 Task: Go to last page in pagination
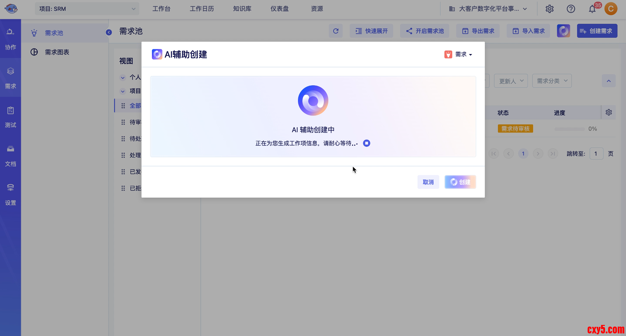(553, 154)
